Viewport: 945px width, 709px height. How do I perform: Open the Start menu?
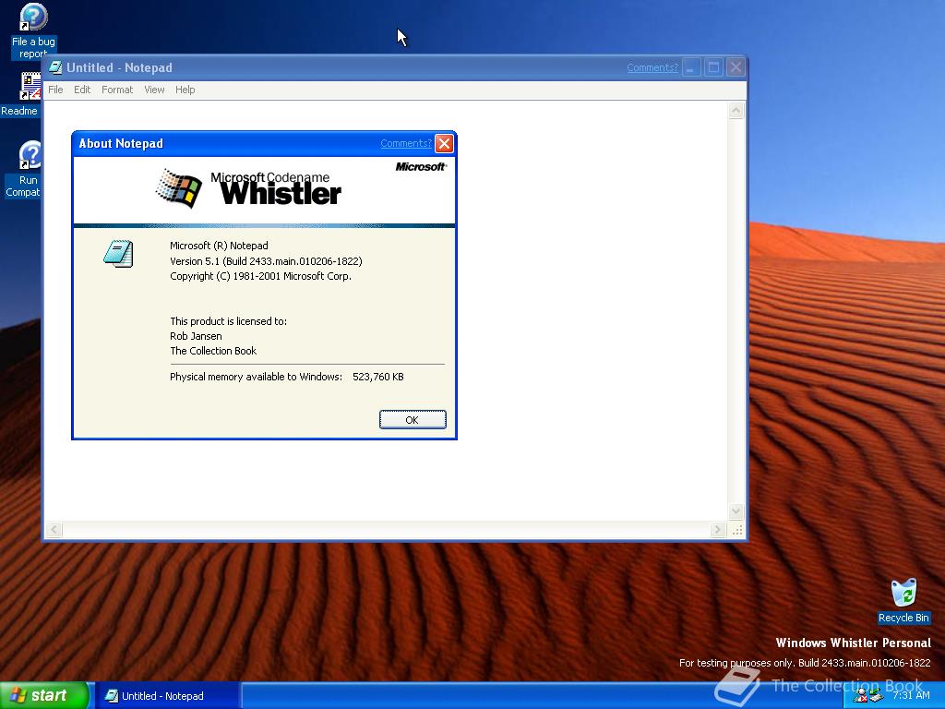[x=43, y=695]
